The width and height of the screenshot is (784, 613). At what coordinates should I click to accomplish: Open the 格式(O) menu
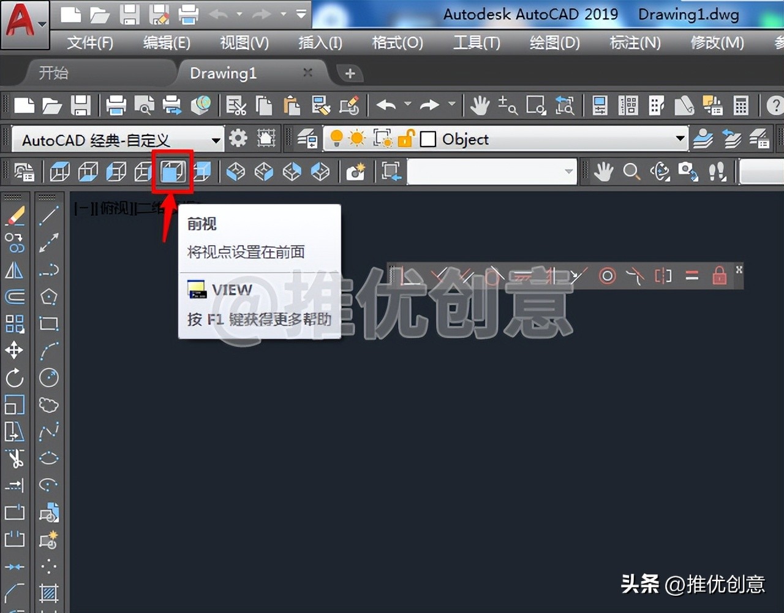[397, 43]
